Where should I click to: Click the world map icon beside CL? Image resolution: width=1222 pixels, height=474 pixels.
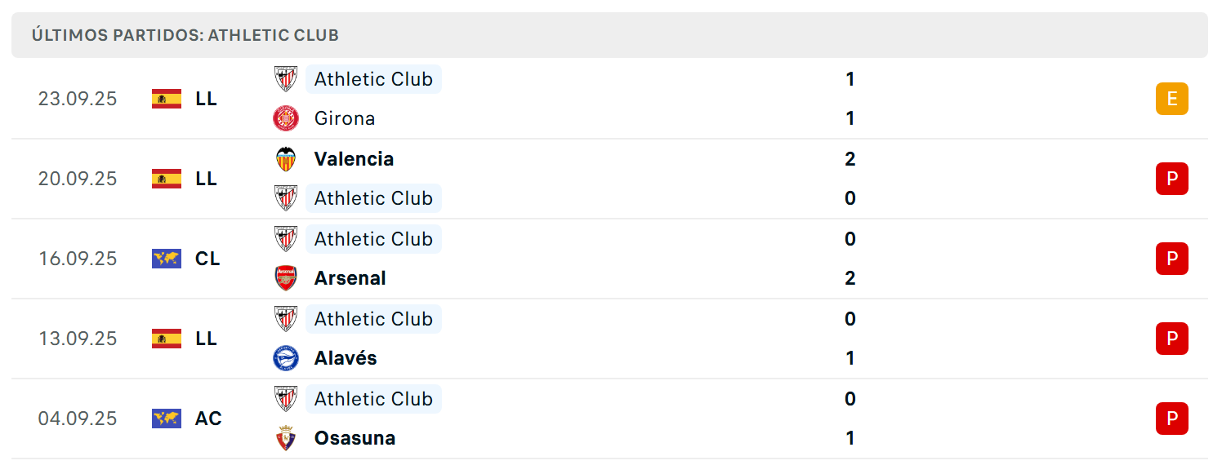pyautogui.click(x=167, y=259)
